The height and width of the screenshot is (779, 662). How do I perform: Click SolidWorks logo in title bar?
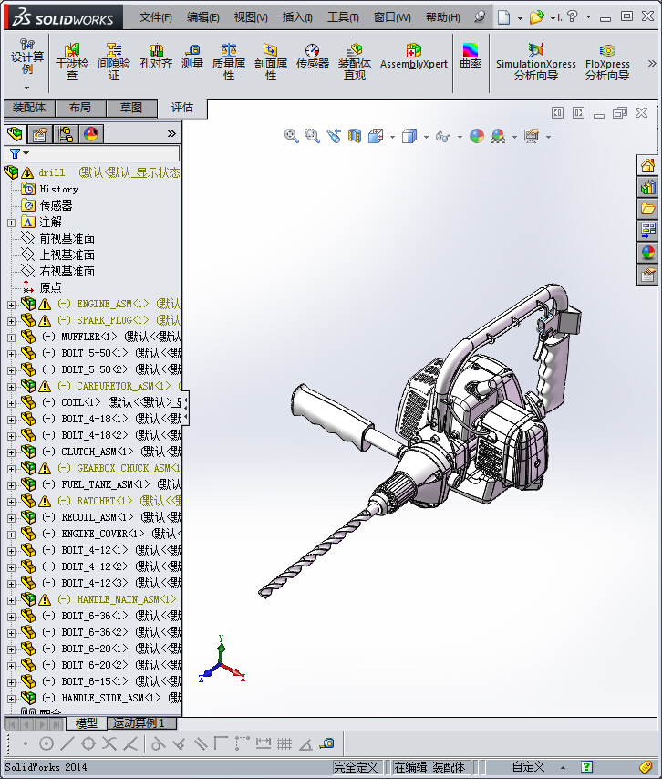tap(63, 18)
